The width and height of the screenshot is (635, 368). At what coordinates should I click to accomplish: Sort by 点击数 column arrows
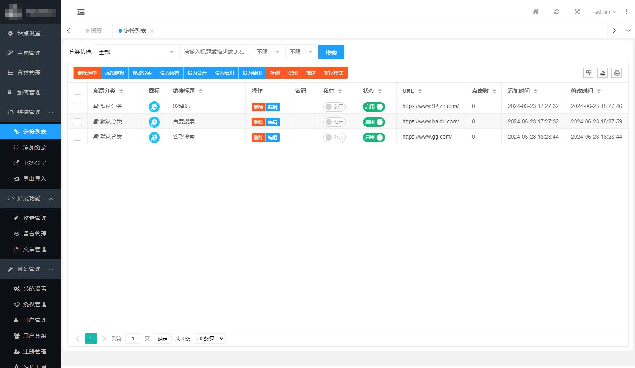[x=494, y=91]
